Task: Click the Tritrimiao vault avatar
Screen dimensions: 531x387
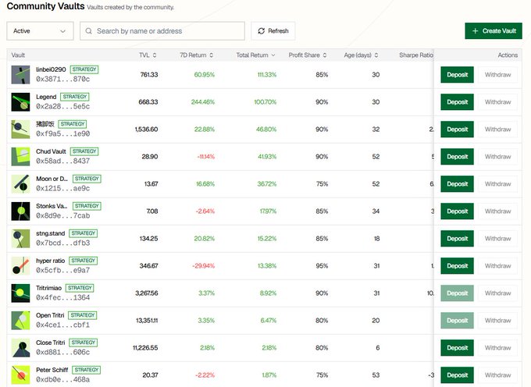Action: pos(20,293)
